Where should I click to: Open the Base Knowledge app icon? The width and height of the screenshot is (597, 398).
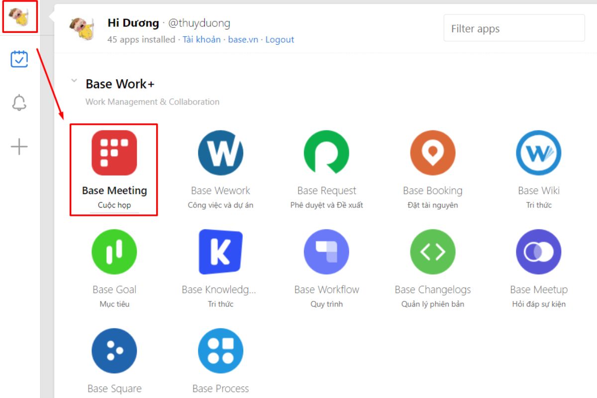[220, 252]
